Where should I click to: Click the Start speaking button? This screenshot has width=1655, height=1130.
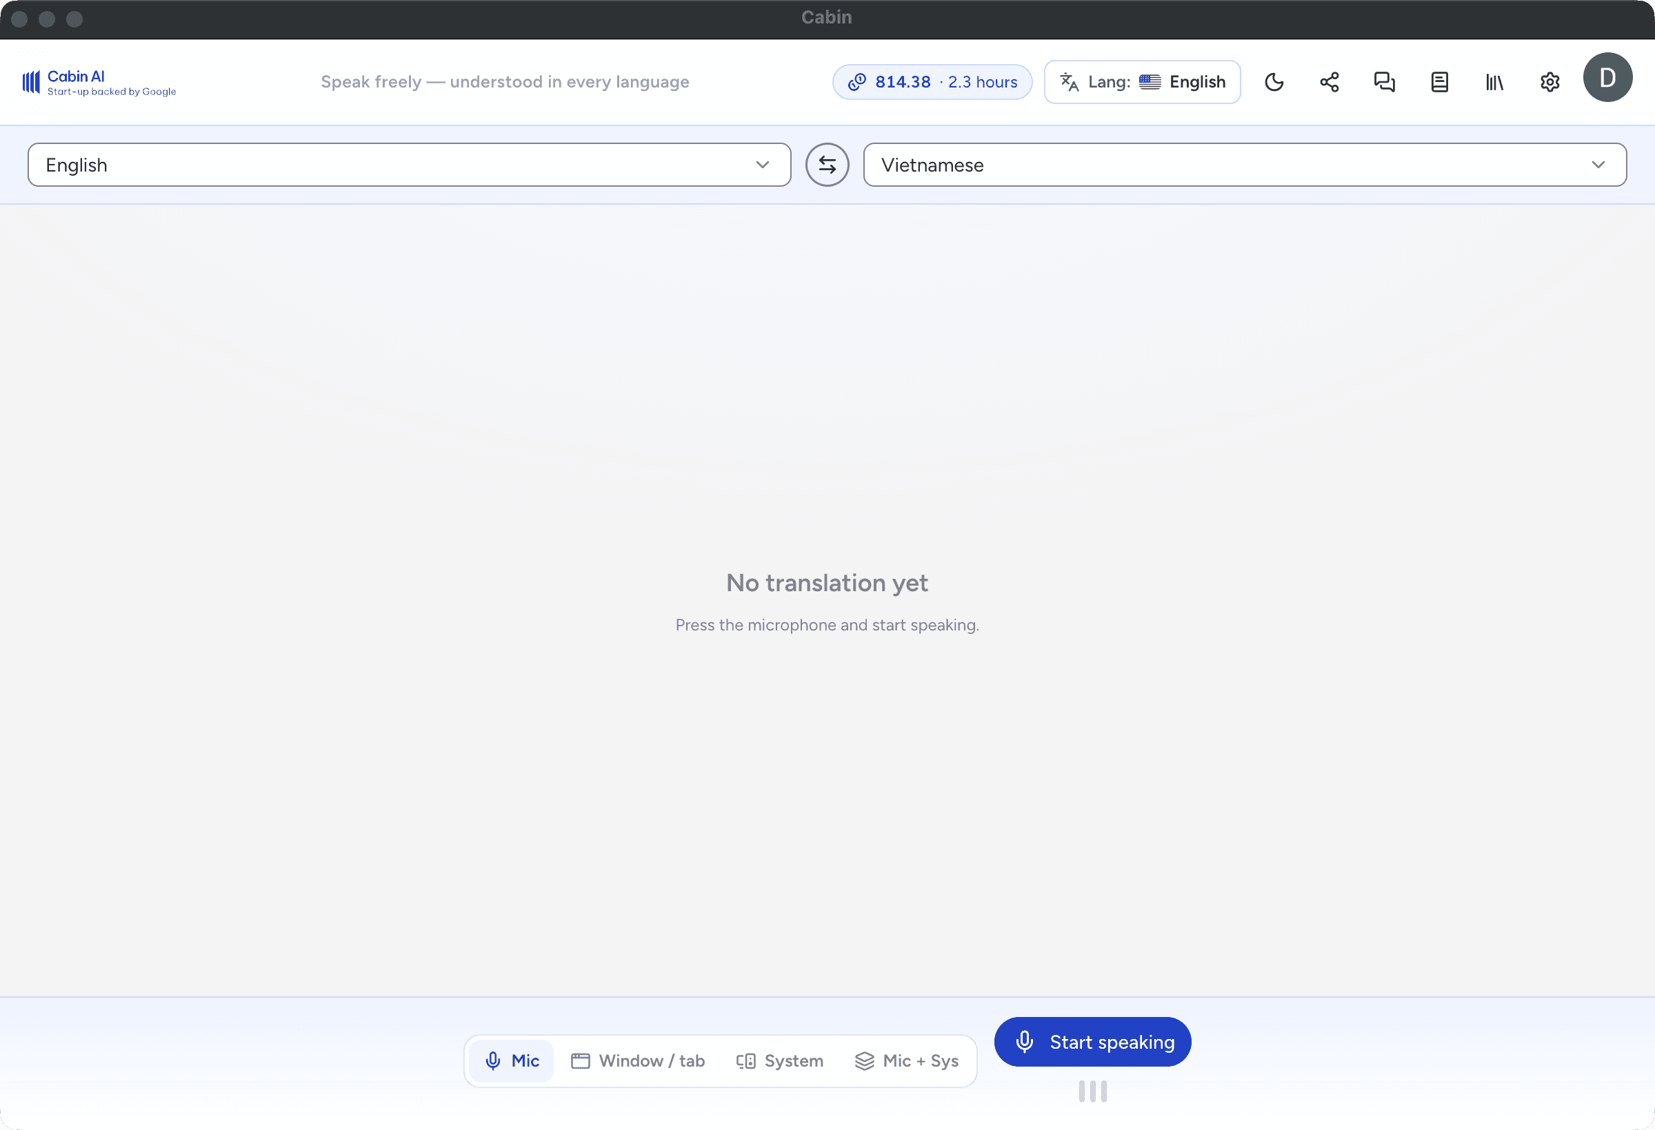tap(1092, 1042)
